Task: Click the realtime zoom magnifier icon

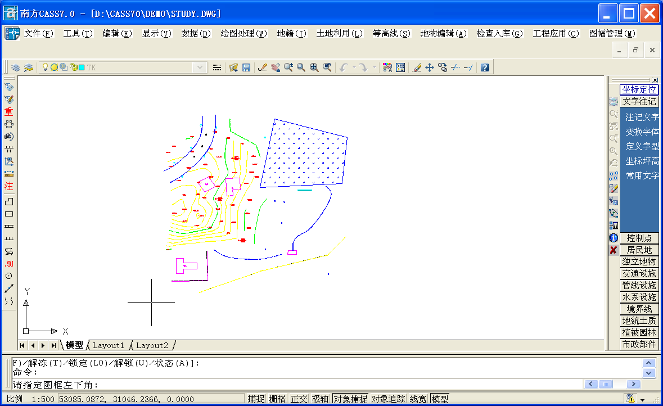Action: (x=288, y=67)
